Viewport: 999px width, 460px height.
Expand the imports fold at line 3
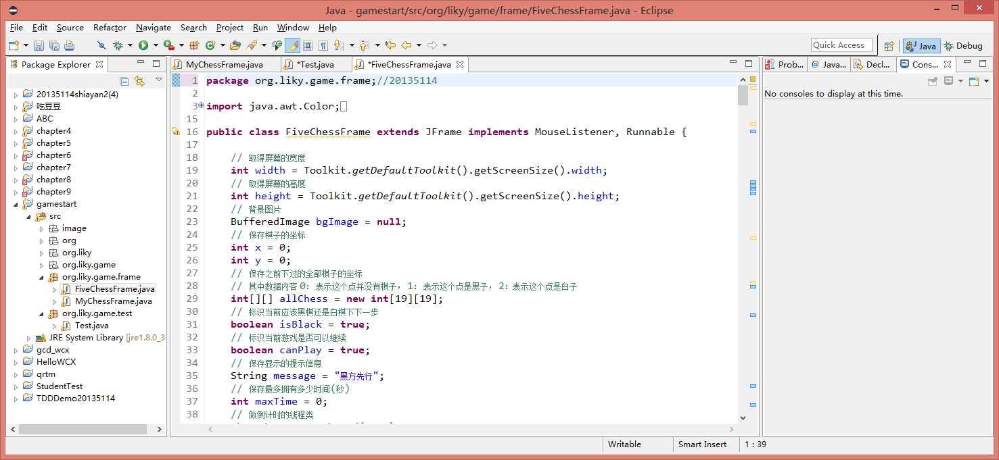pyautogui.click(x=202, y=105)
